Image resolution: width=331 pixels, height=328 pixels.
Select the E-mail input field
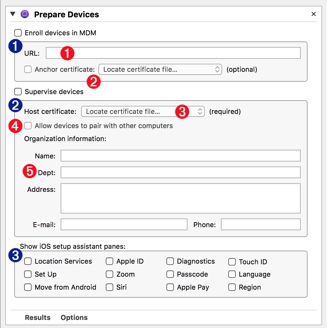(124, 225)
